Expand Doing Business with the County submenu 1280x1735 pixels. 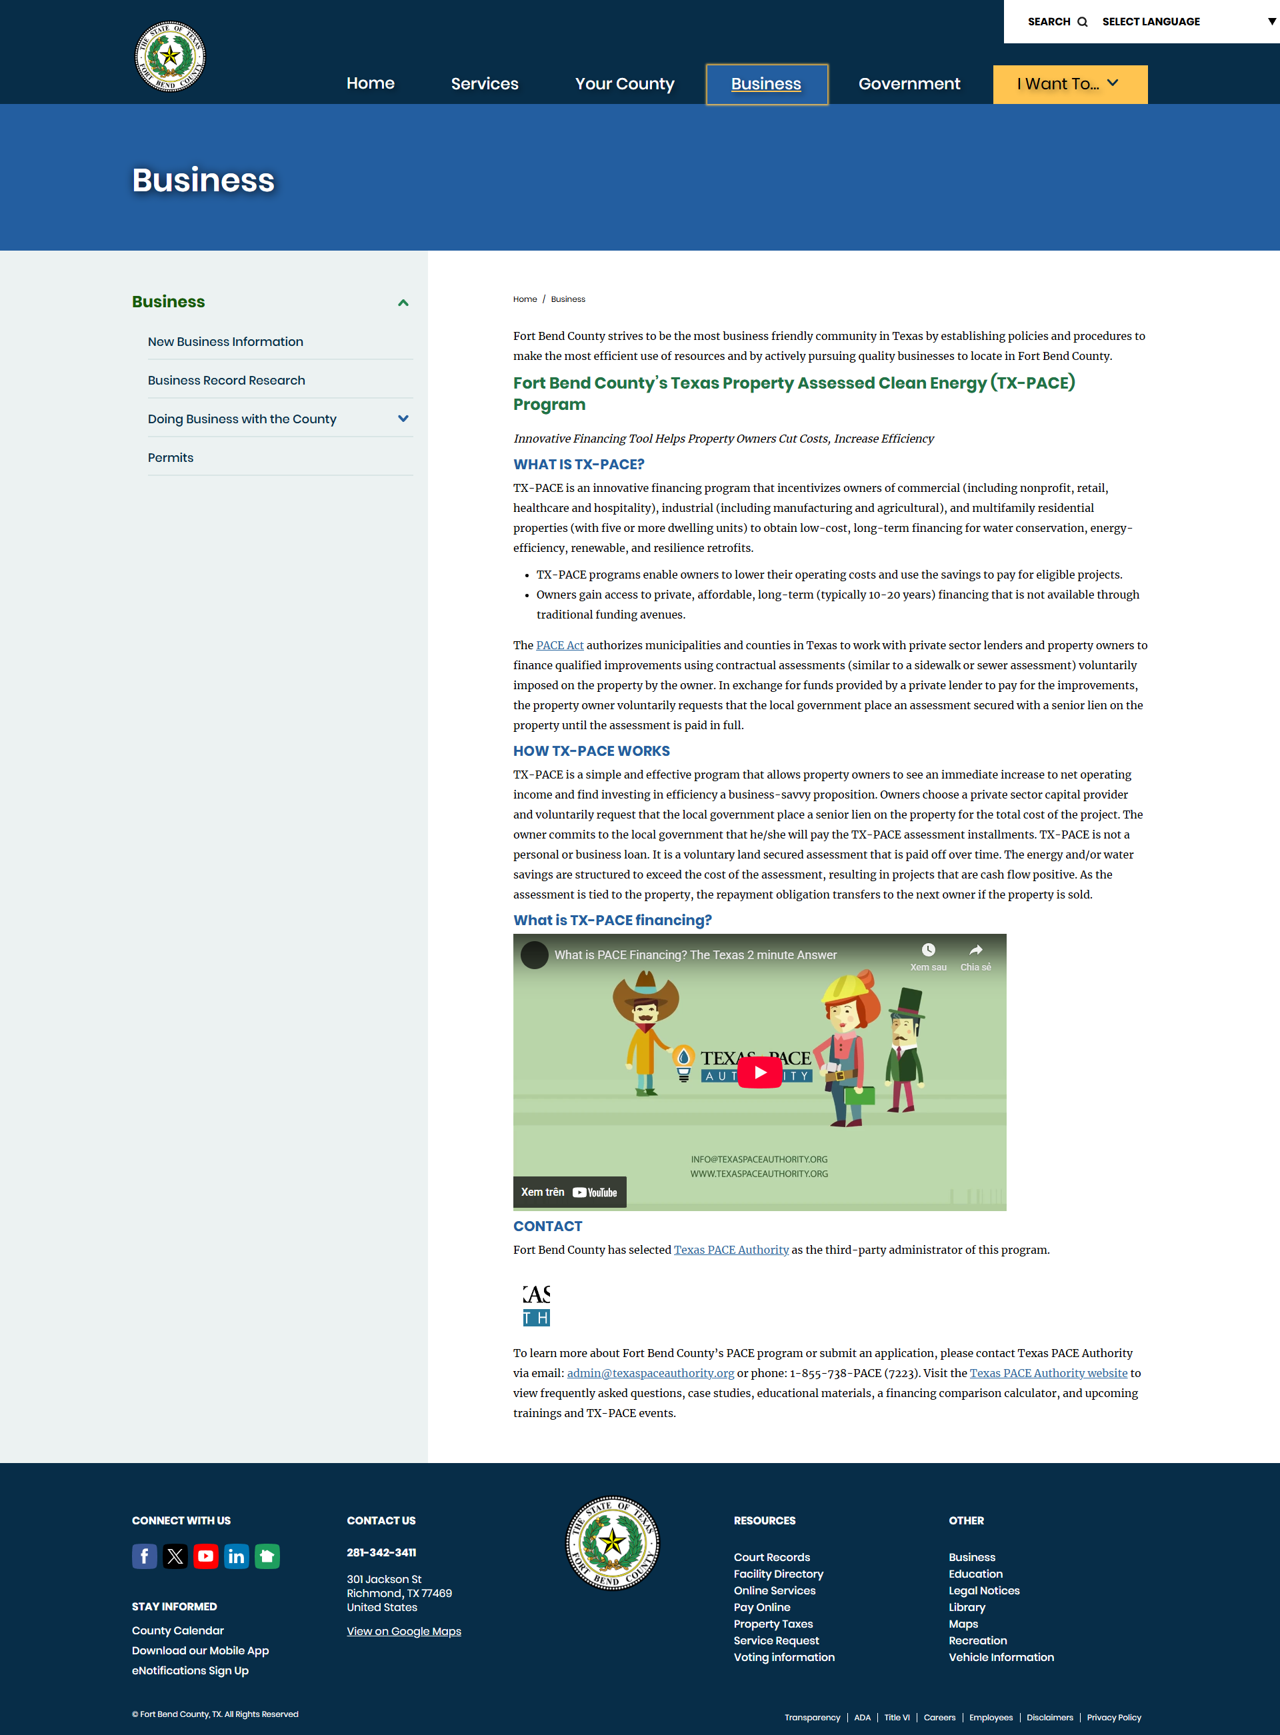click(403, 419)
